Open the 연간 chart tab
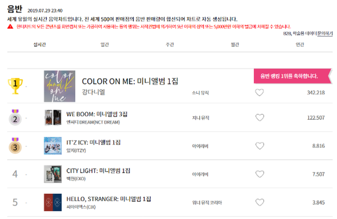The image size is (337, 219). (x=300, y=44)
